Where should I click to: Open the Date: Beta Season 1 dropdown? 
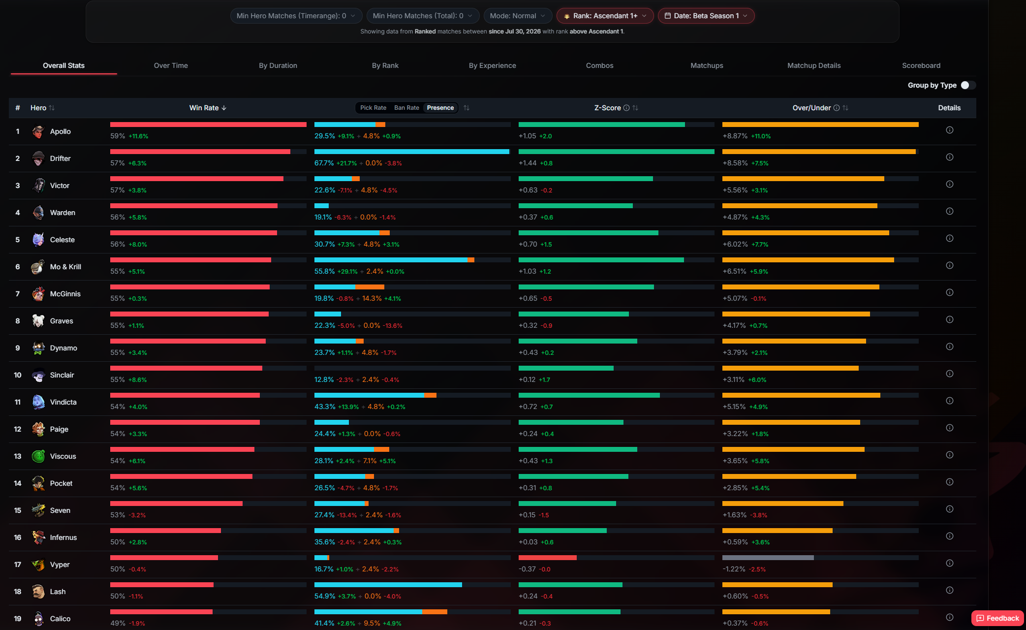706,16
